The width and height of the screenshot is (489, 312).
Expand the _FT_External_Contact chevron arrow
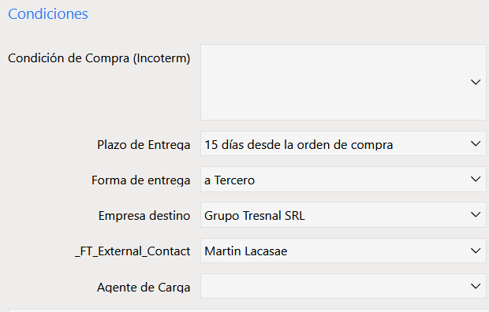(x=476, y=251)
